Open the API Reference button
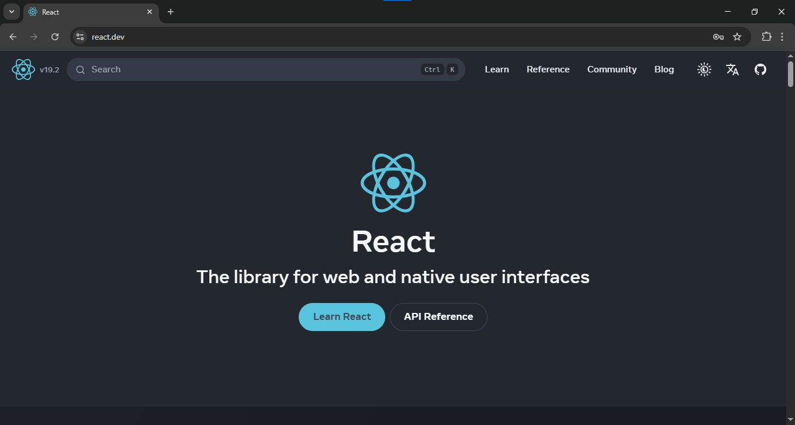This screenshot has width=795, height=425. 438,316
